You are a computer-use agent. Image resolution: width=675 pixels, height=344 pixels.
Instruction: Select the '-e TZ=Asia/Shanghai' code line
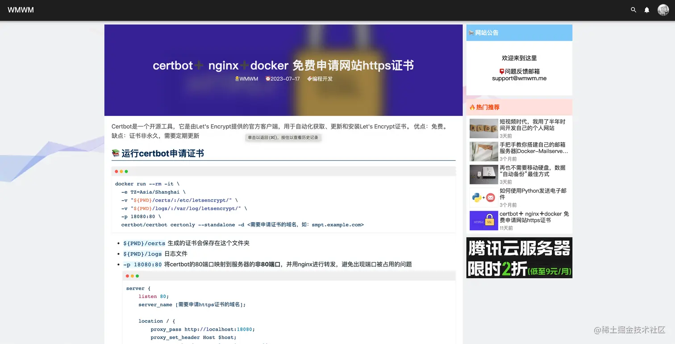click(153, 192)
